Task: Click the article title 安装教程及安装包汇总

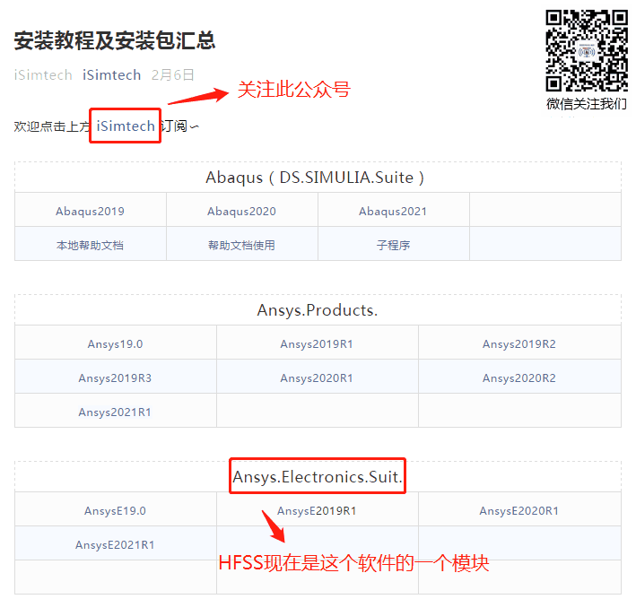Action: (115, 40)
